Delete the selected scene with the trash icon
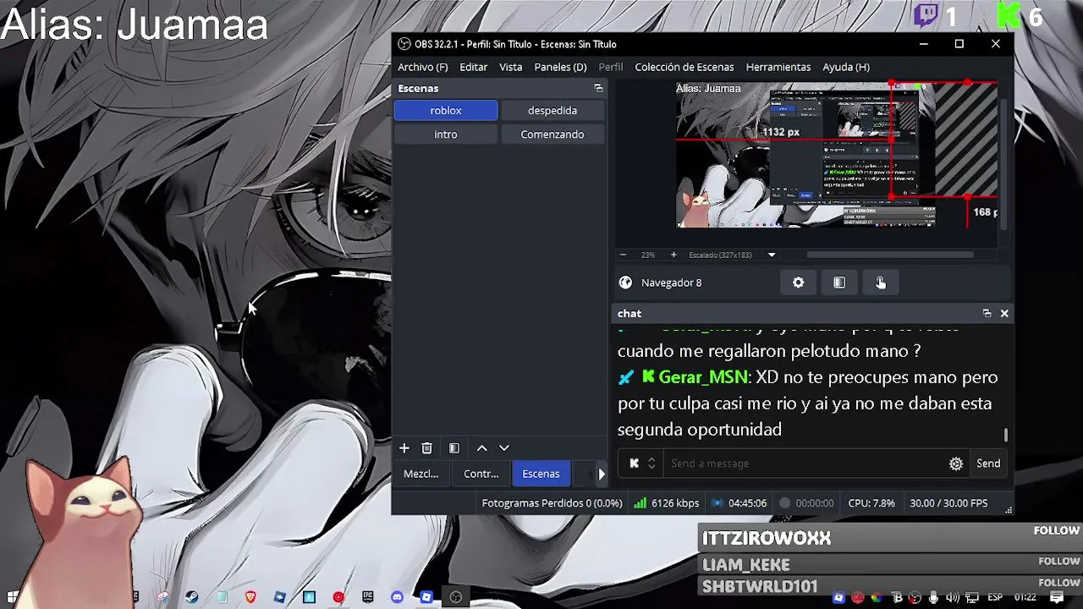The width and height of the screenshot is (1083, 609). pos(427,448)
